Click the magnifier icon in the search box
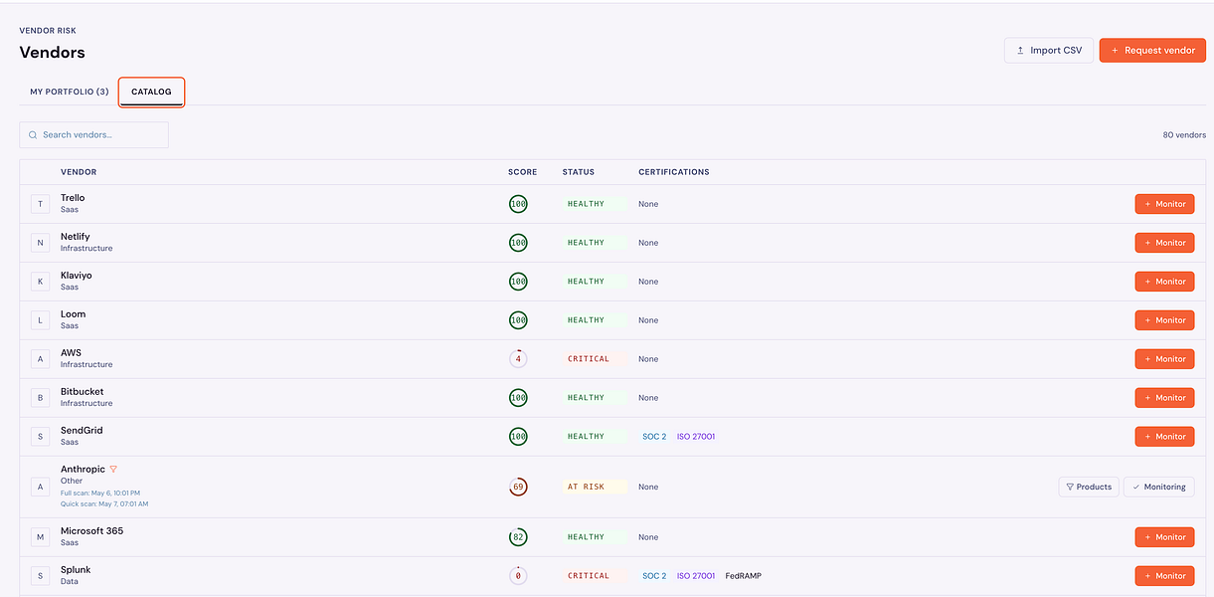The height and width of the screenshot is (597, 1214). (x=33, y=135)
